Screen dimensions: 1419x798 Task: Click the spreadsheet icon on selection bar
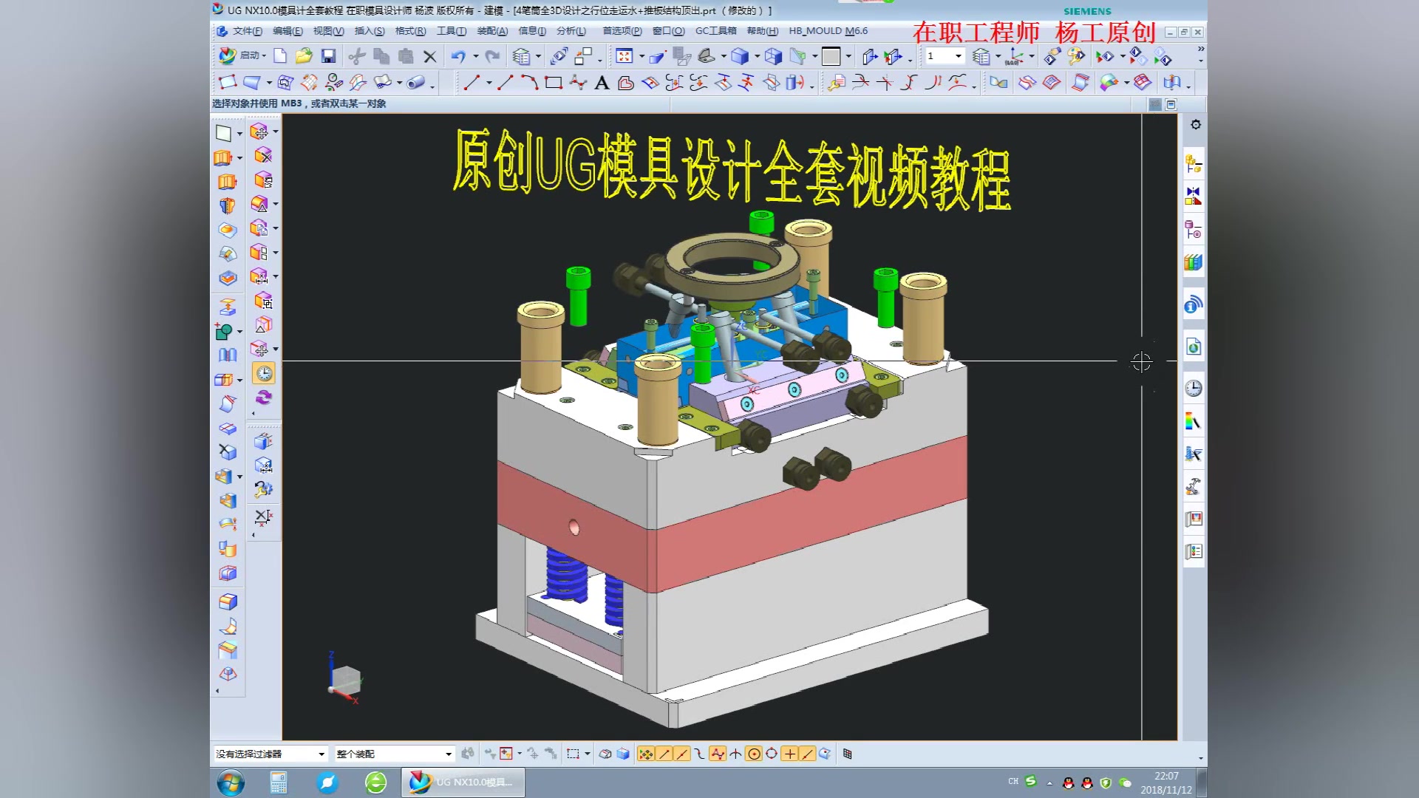tap(847, 754)
